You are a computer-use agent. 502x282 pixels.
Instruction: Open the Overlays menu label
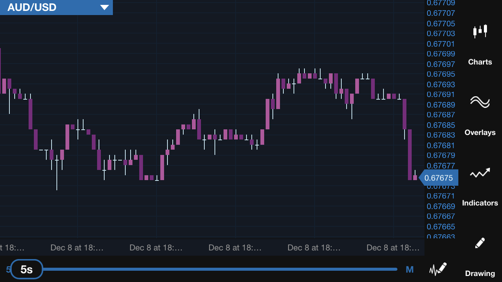pos(480,132)
